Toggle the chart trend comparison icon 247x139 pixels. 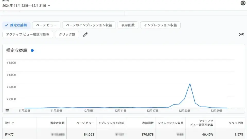(241, 34)
